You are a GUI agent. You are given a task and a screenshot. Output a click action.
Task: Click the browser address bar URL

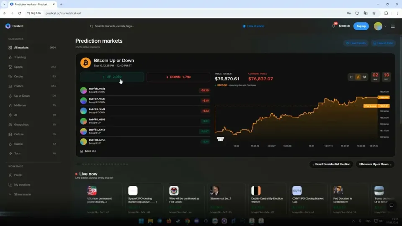pyautogui.click(x=63, y=13)
